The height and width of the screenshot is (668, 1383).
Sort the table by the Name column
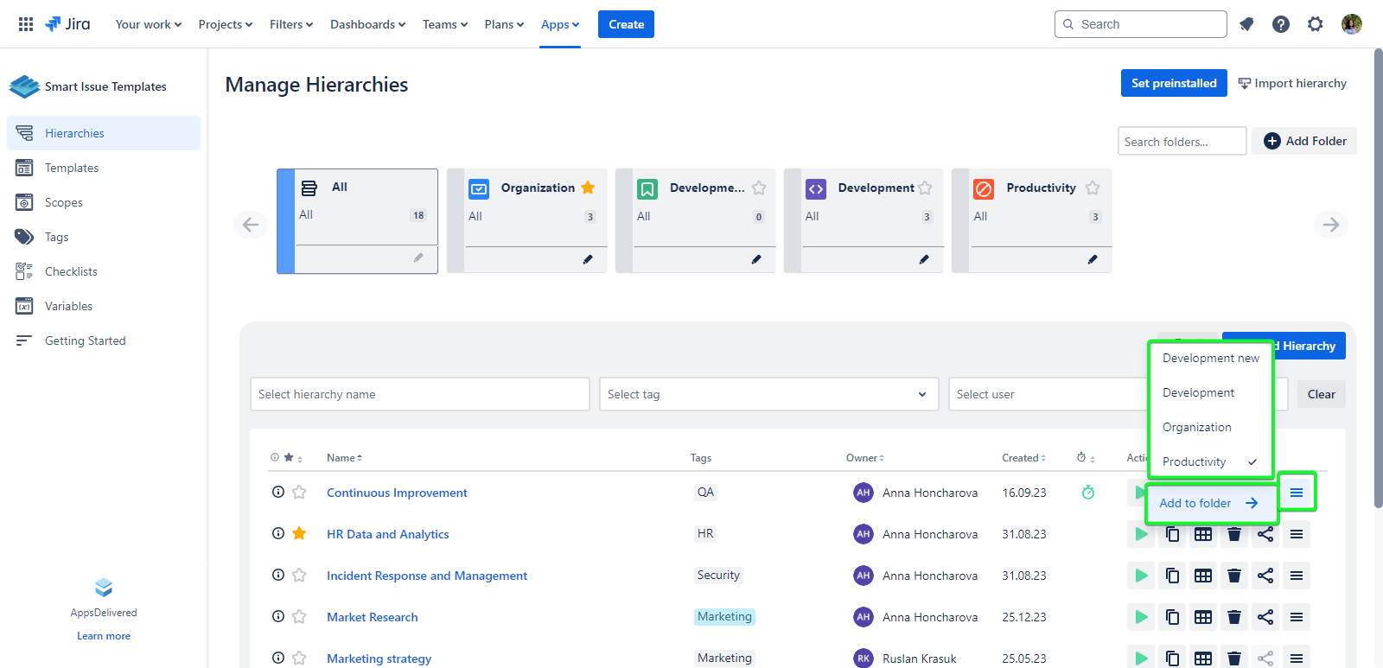[344, 458]
